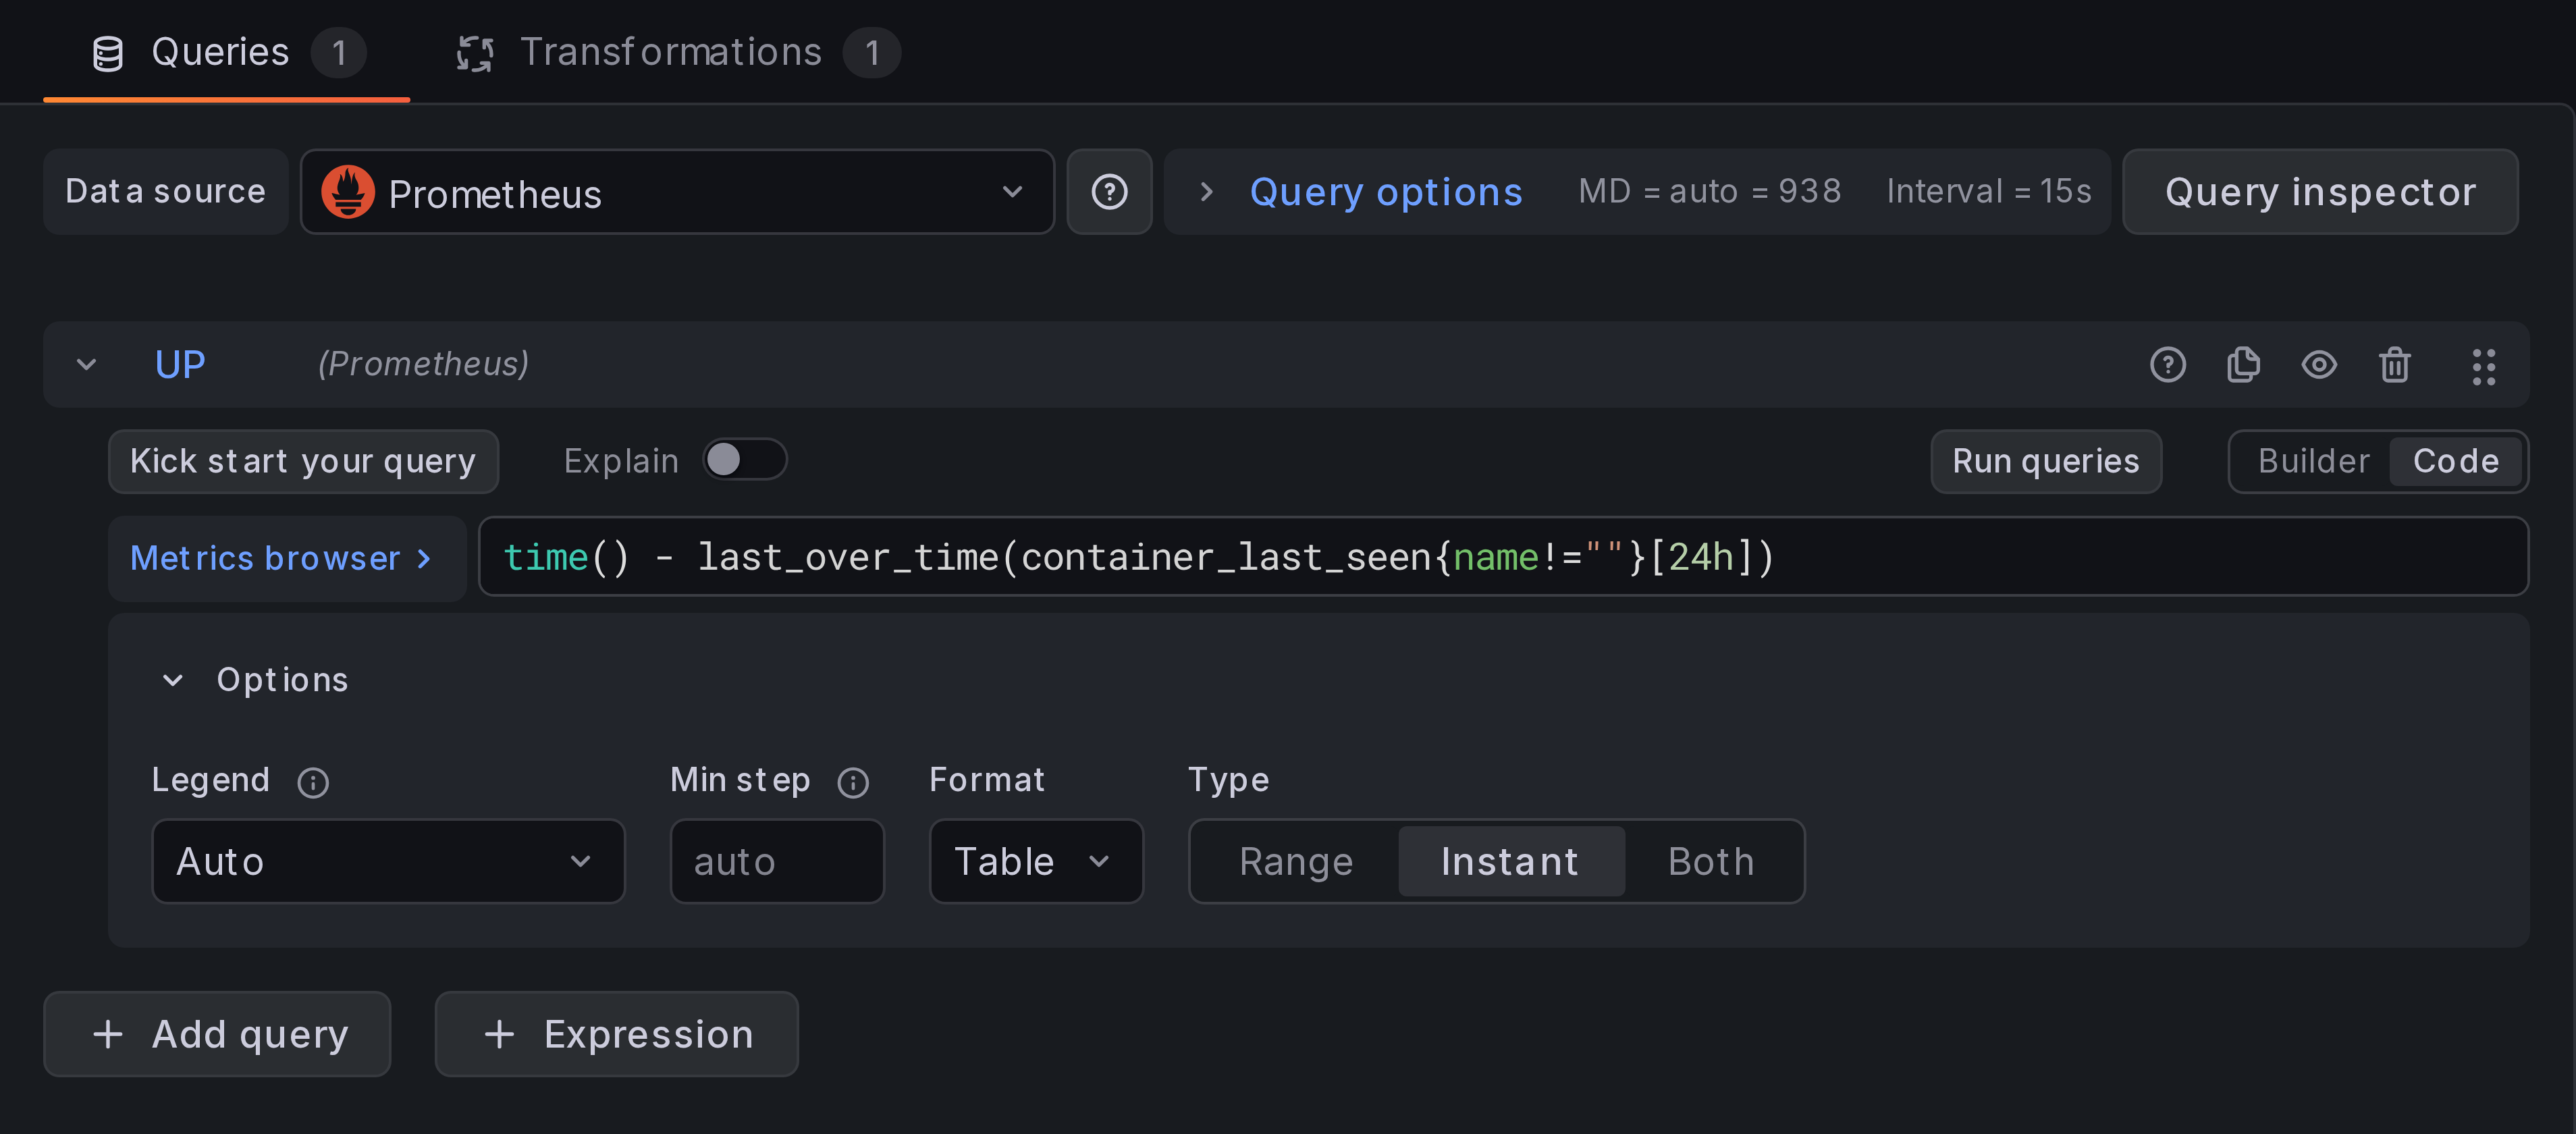This screenshot has width=2576, height=1134.
Task: Toggle the Explain switch
Action: point(745,460)
